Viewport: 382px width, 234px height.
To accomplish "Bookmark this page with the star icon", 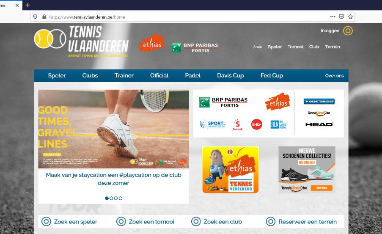I will coord(350,17).
